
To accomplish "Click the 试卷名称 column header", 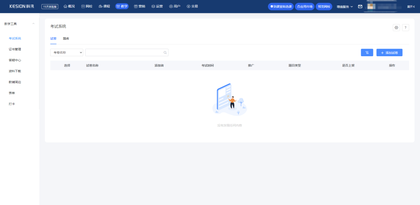I will tap(92, 65).
